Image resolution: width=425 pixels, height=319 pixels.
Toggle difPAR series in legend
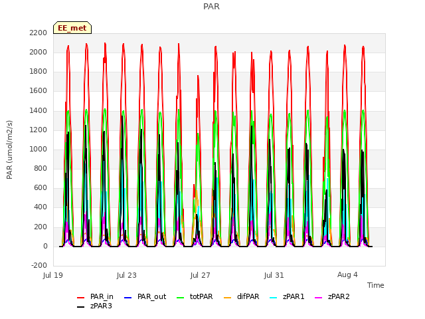(x=242, y=297)
